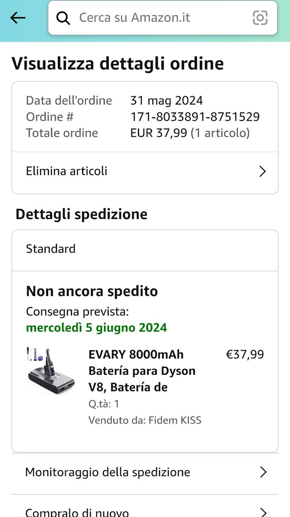
Task: Tap the Non ancora spedito status heading
Action: tap(92, 291)
